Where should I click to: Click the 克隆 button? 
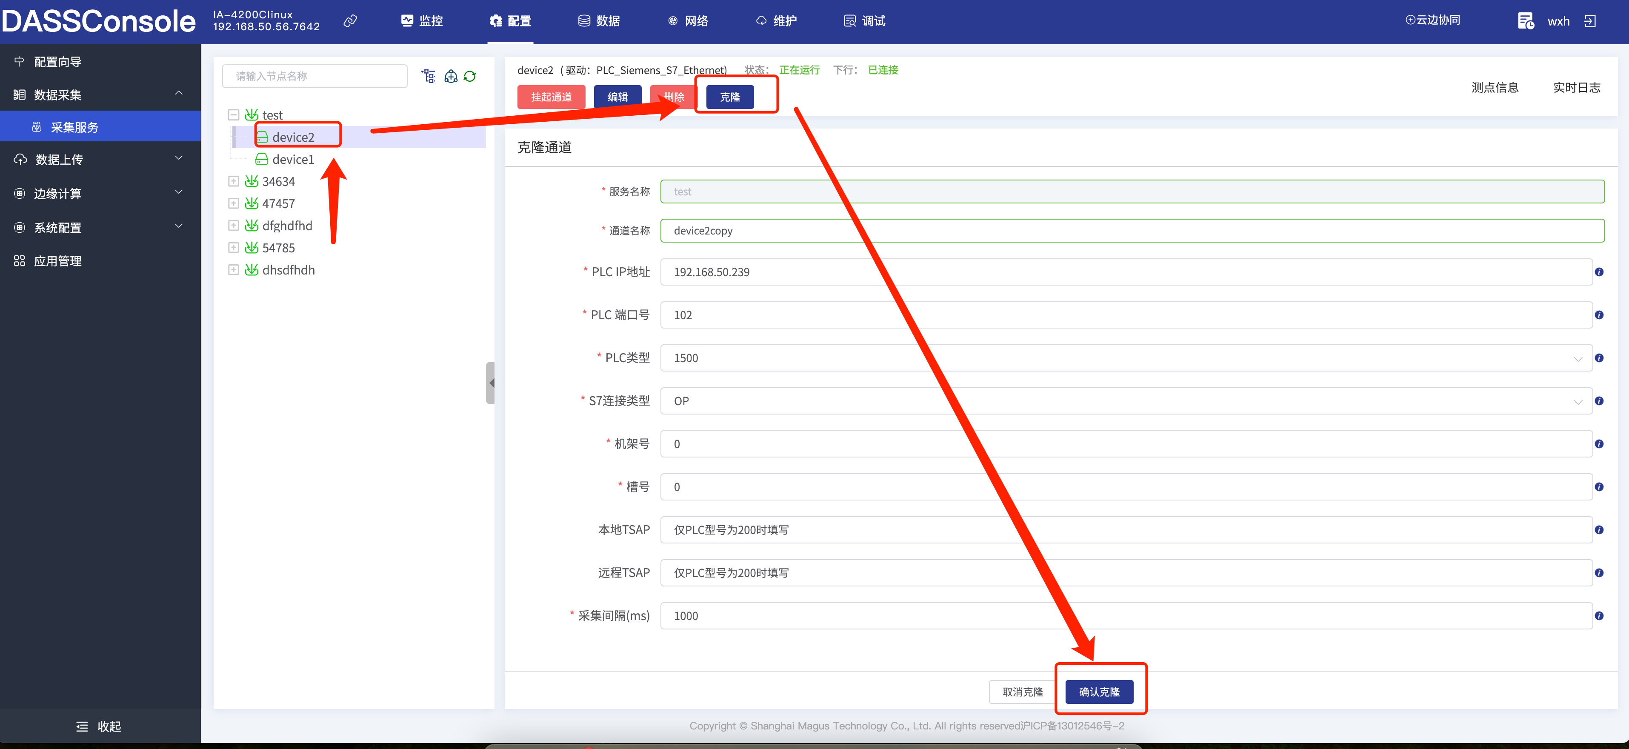[x=730, y=97]
